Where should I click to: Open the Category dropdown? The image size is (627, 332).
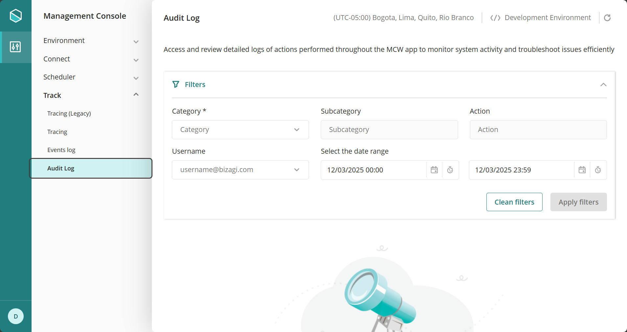(x=240, y=130)
